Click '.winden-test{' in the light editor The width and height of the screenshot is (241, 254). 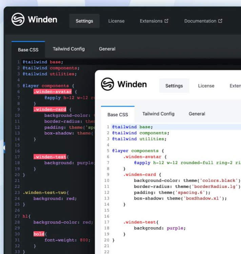click(x=141, y=222)
